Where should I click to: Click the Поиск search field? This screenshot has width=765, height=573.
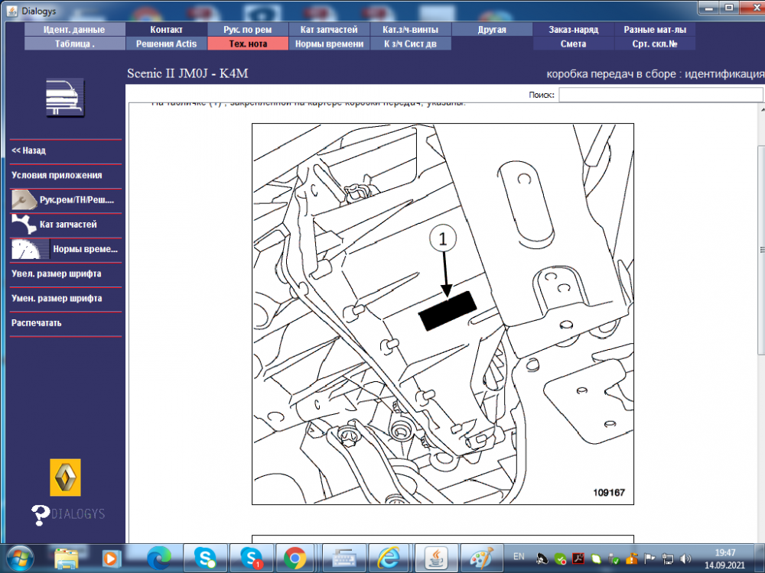[x=661, y=95]
